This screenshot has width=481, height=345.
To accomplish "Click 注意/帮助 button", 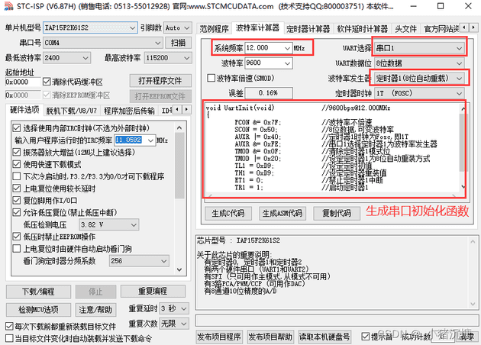I will [x=95, y=310].
